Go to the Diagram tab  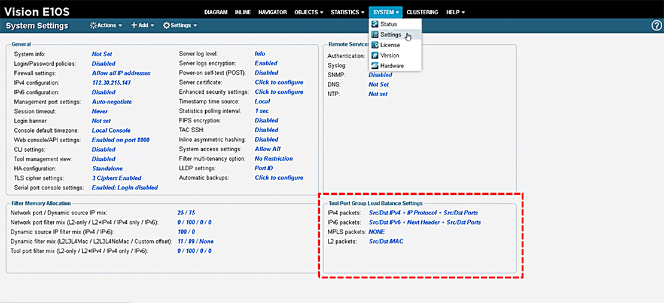(216, 12)
